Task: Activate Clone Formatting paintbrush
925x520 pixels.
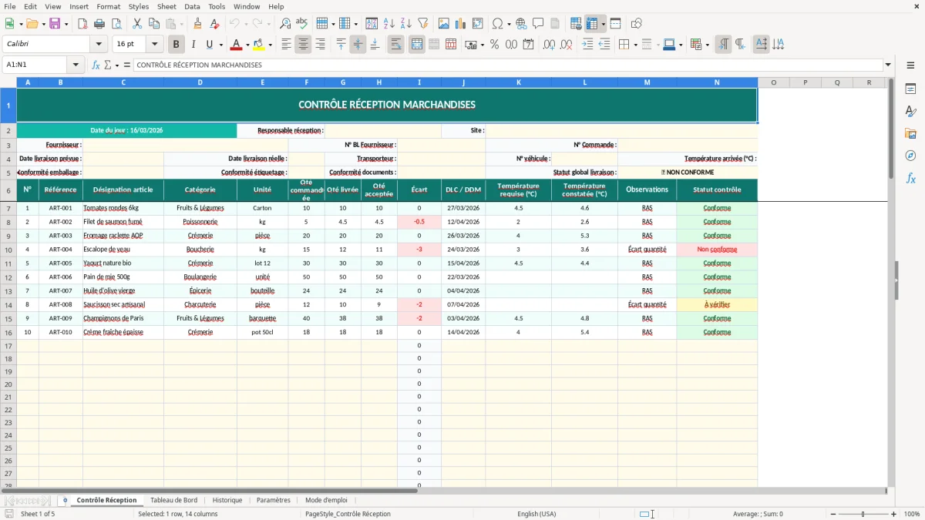Action: pyautogui.click(x=198, y=24)
